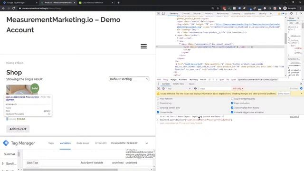This screenshot has height=171, width=304.
Task: Click warnings and messages counter in DevTools
Action: click(283, 14)
